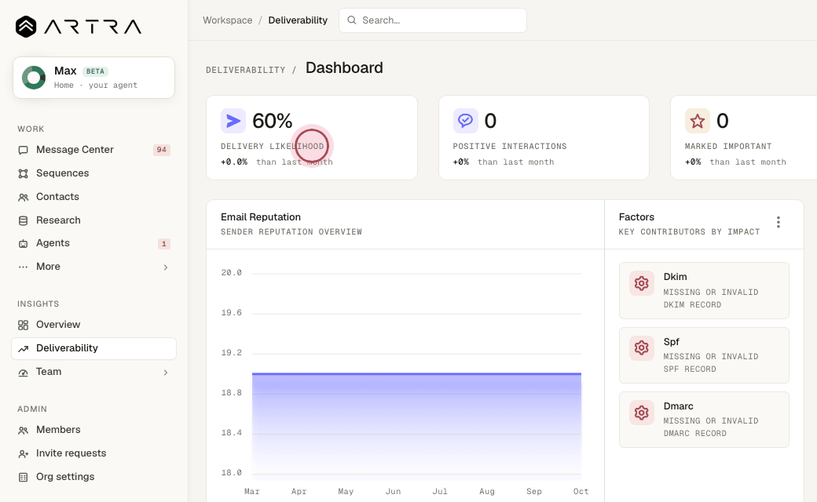The image size is (817, 502).
Task: Click the Email Reputation chart title
Action: coord(261,217)
